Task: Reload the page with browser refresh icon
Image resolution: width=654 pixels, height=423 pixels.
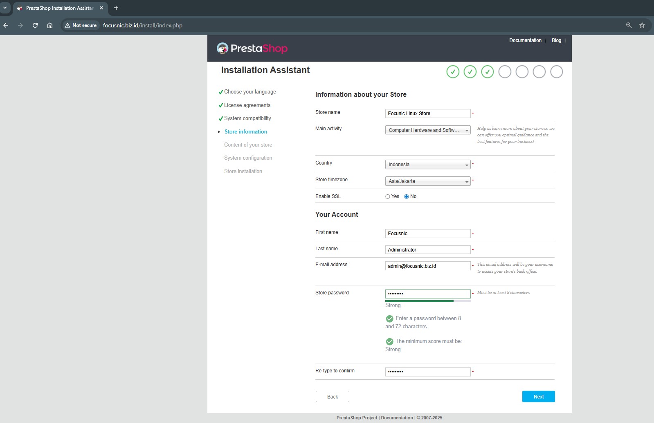Action: (x=35, y=25)
